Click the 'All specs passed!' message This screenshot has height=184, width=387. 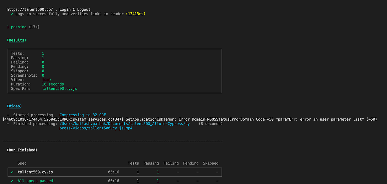coord(36,181)
